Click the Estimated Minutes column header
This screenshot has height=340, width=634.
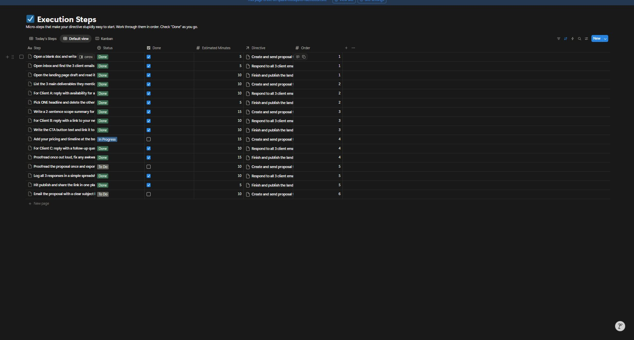click(x=216, y=48)
